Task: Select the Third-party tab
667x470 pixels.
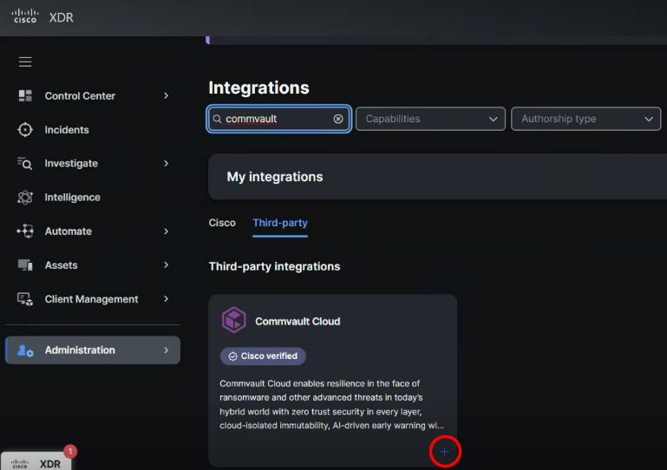Action: point(280,223)
